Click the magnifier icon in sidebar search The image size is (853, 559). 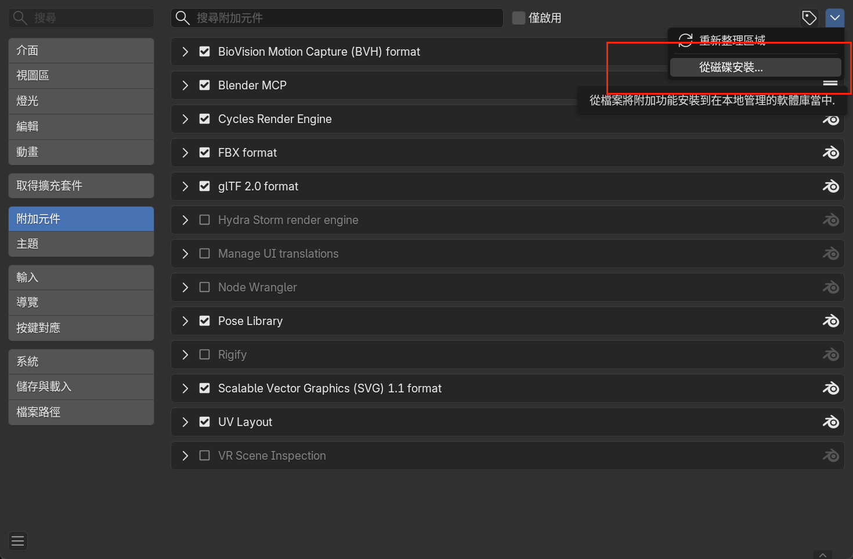(x=20, y=18)
